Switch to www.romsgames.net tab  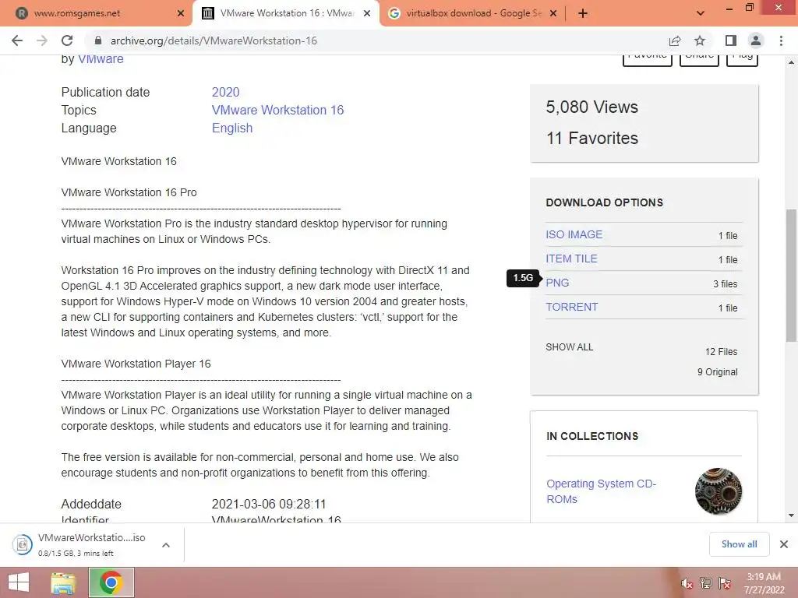pos(97,13)
